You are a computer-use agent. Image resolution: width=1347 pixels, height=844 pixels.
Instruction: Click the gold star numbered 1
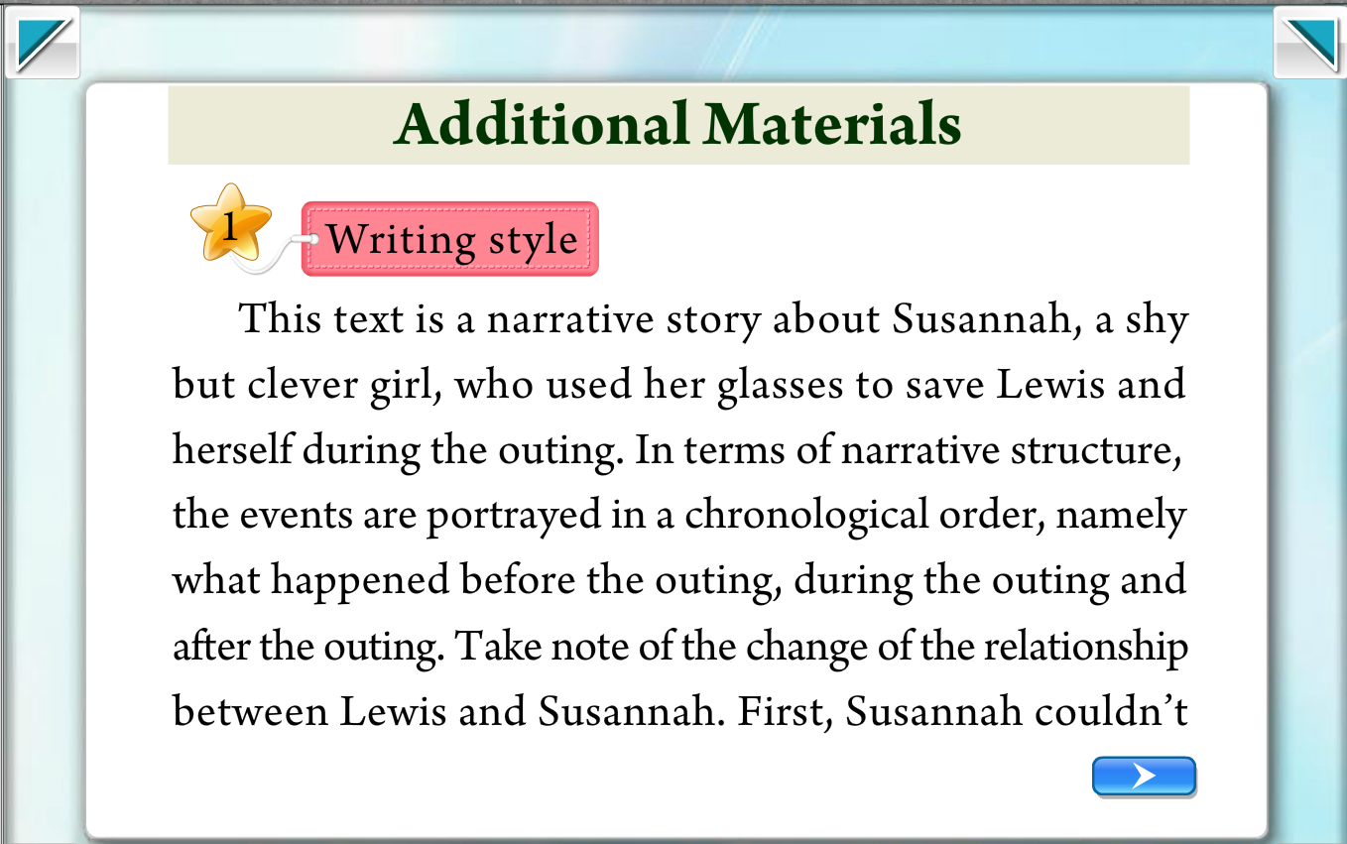tap(230, 226)
